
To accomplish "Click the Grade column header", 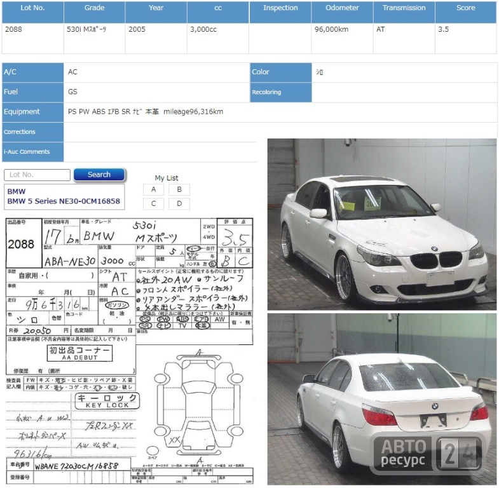I will point(94,12).
